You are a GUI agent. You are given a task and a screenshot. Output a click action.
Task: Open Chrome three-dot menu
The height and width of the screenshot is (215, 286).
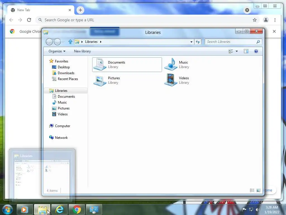pyautogui.click(x=275, y=20)
